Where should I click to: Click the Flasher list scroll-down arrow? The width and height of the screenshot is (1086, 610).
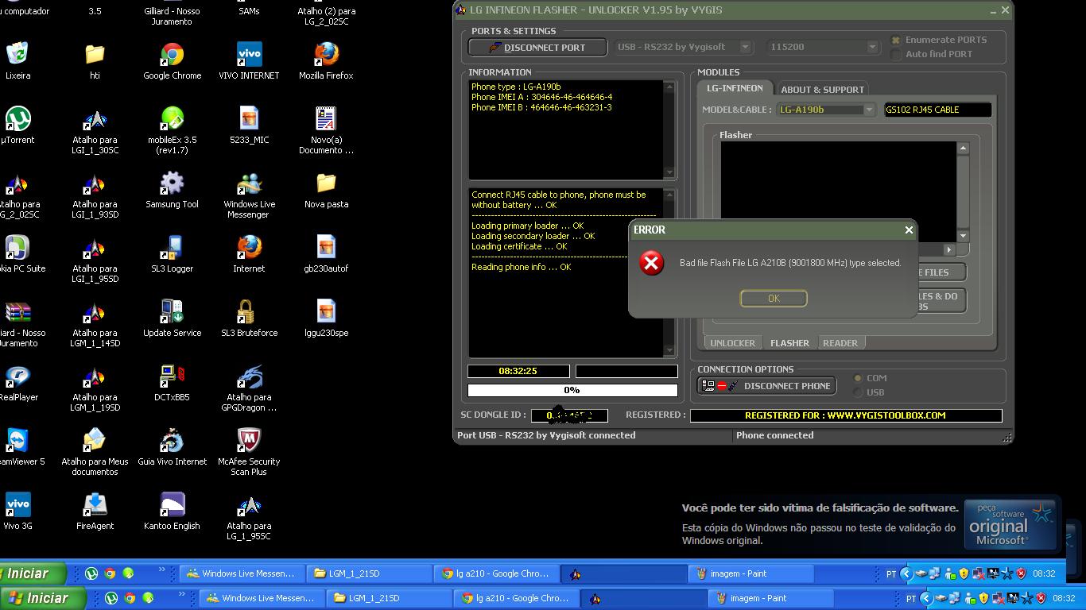[963, 236]
